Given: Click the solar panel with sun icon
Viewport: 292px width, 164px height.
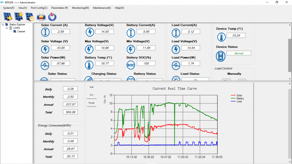Looking at the screenshot, I should pyautogui.click(x=18, y=16).
